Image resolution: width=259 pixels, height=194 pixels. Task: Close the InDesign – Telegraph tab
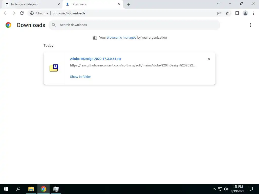tap(59, 4)
